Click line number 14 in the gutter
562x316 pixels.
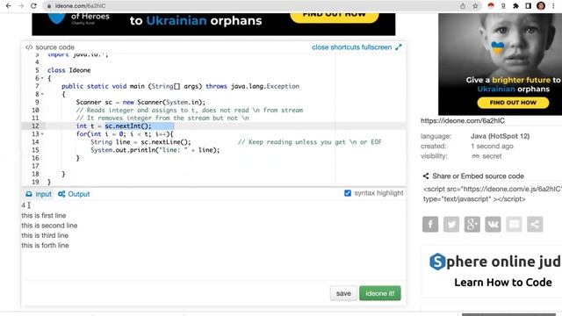[x=35, y=142]
